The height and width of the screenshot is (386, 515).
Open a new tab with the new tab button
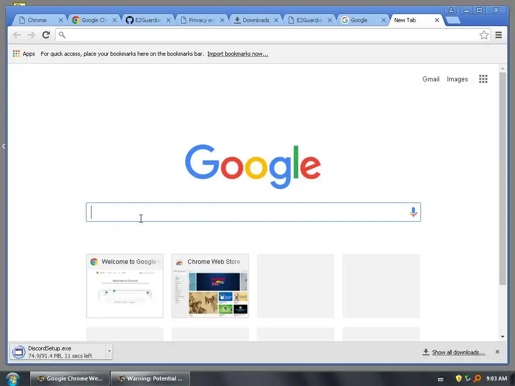[x=454, y=20]
